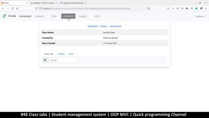209x118 pixels.
Task: Open the Eathorne user dropdown
Action: (201, 16)
